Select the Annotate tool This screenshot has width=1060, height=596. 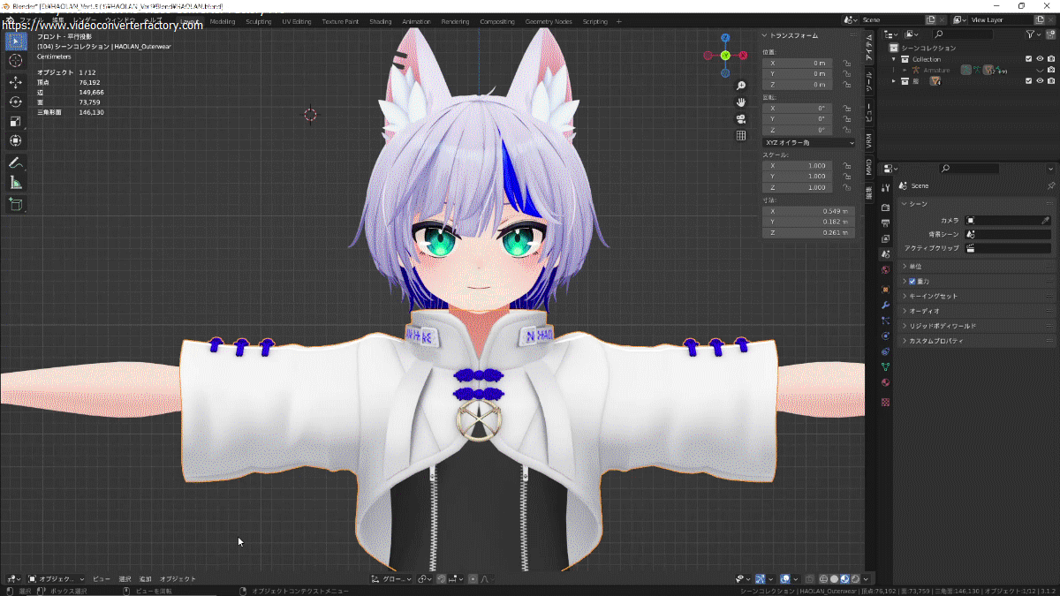pyautogui.click(x=15, y=162)
